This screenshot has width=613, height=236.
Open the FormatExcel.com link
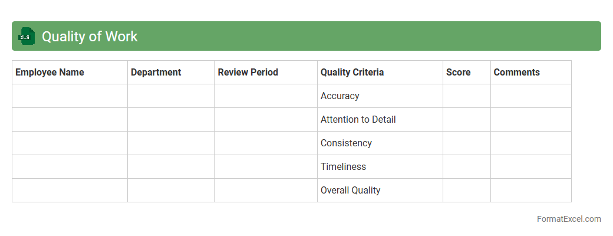[569, 219]
